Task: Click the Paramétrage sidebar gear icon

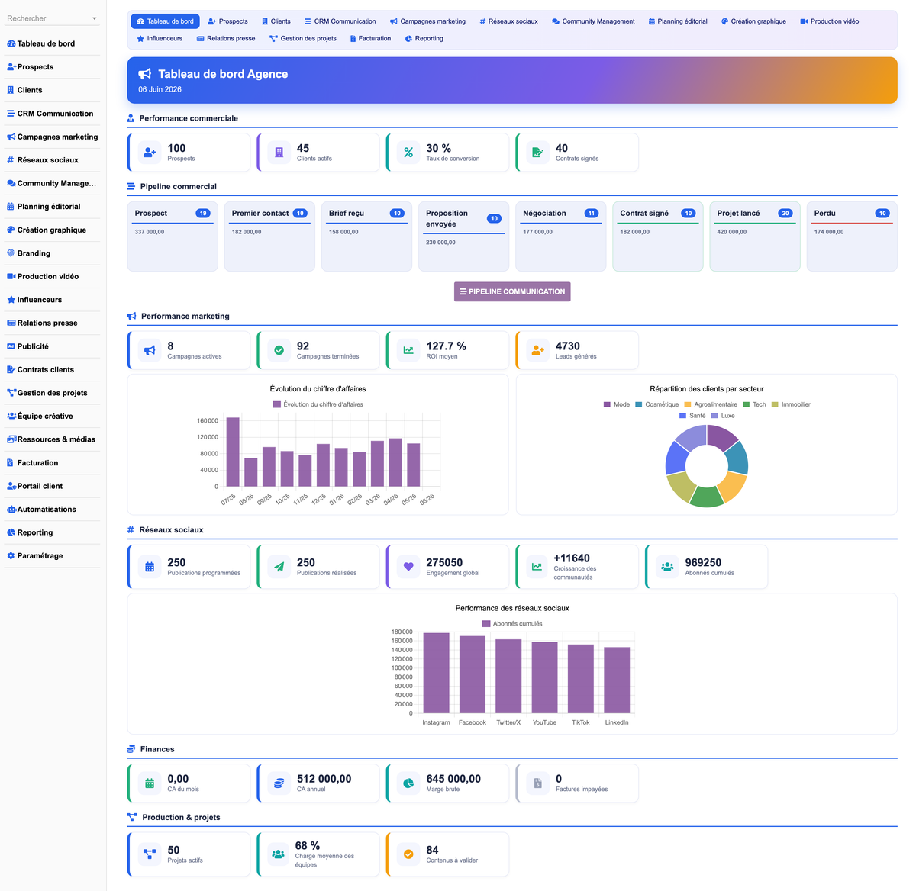Action: (11, 556)
